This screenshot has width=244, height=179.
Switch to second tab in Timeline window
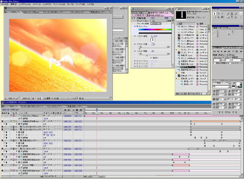(x=32, y=106)
